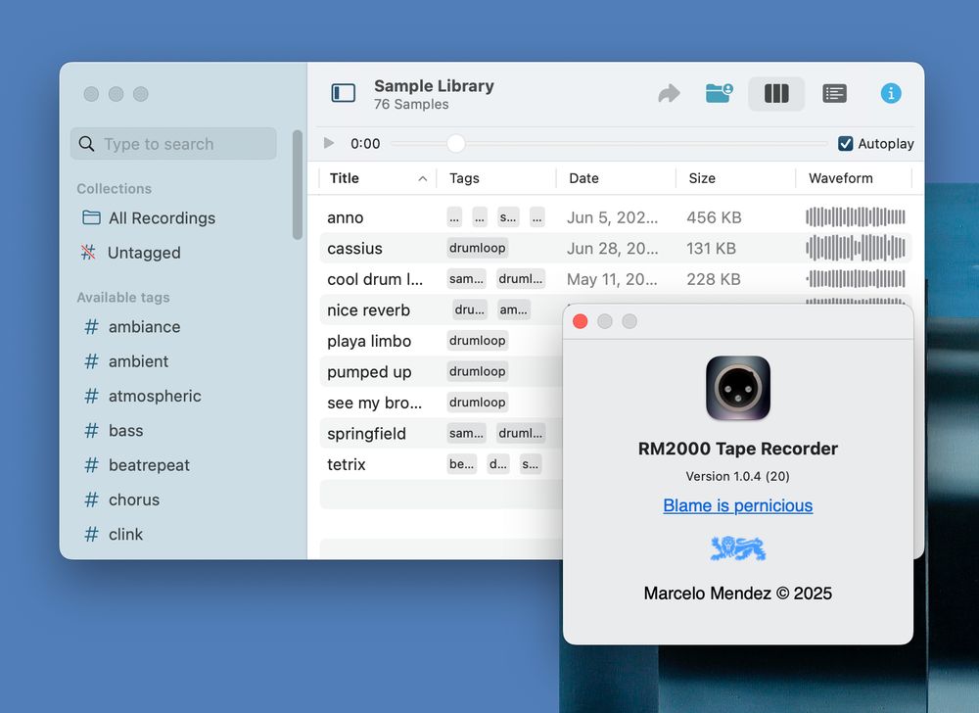
Task: Sort by Title column header
Action: (377, 178)
